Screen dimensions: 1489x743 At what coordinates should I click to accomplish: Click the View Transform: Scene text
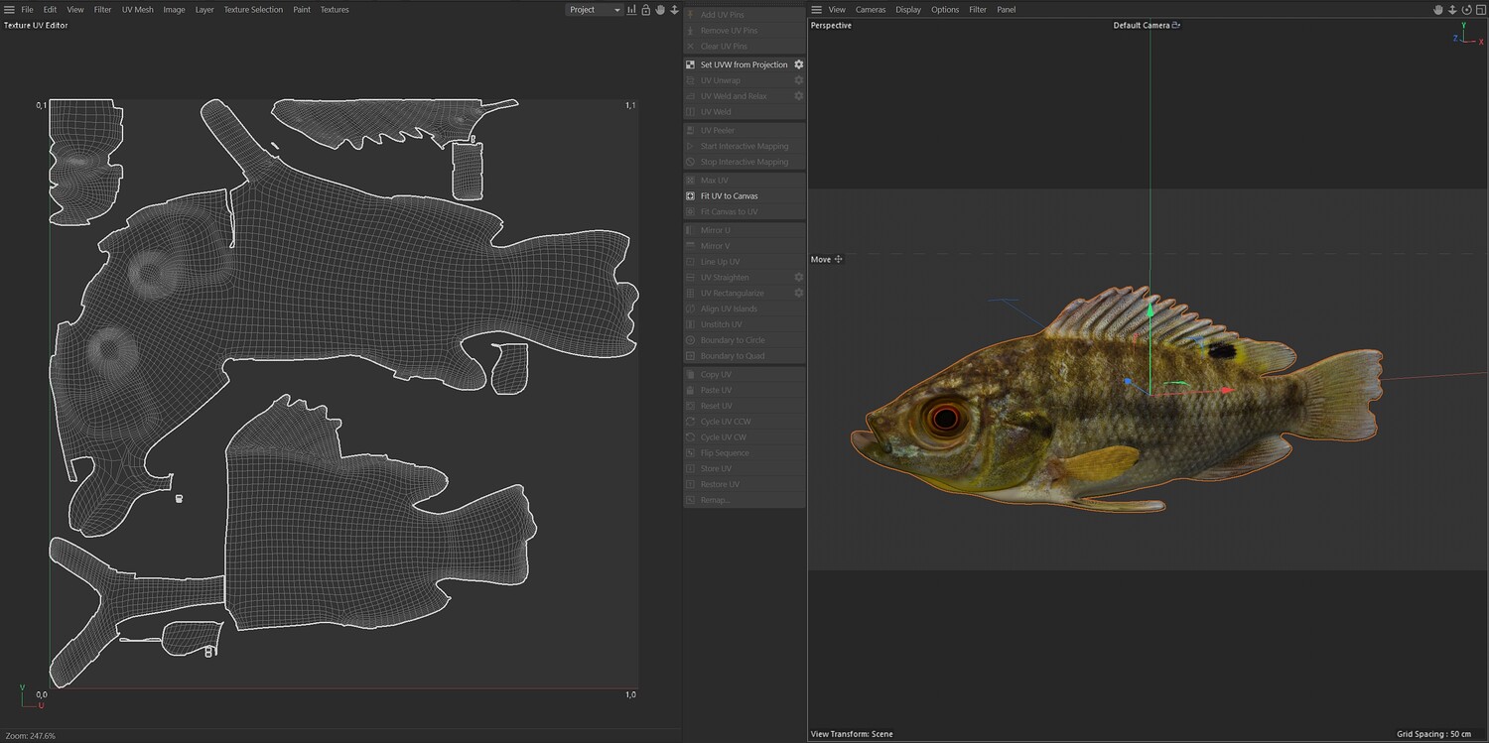point(852,734)
